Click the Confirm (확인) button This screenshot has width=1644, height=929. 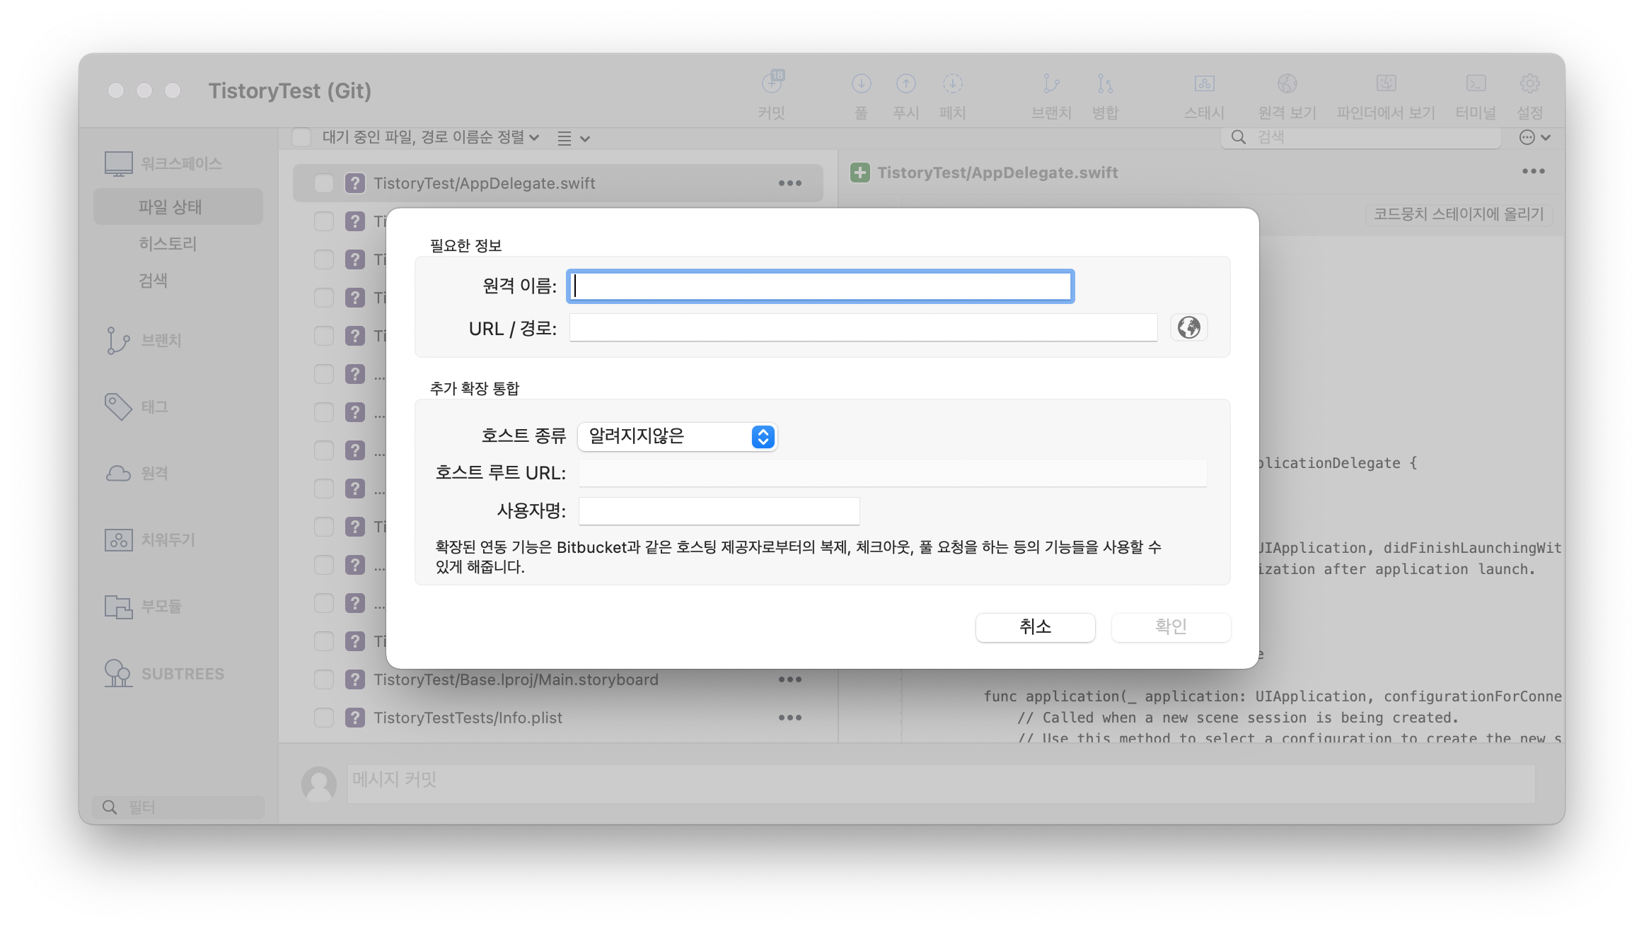pyautogui.click(x=1171, y=627)
